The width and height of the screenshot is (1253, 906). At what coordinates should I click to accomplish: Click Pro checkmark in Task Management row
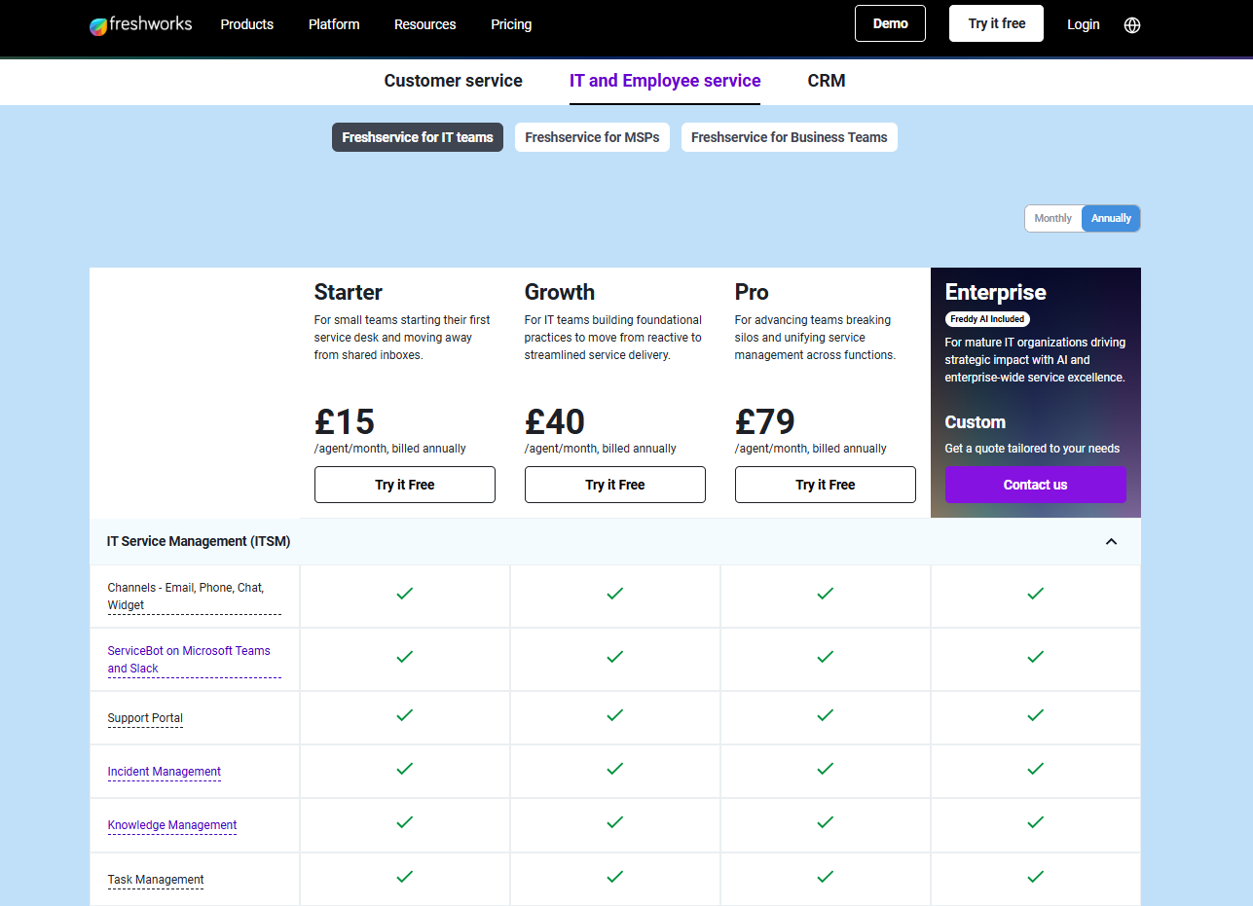[x=825, y=877]
